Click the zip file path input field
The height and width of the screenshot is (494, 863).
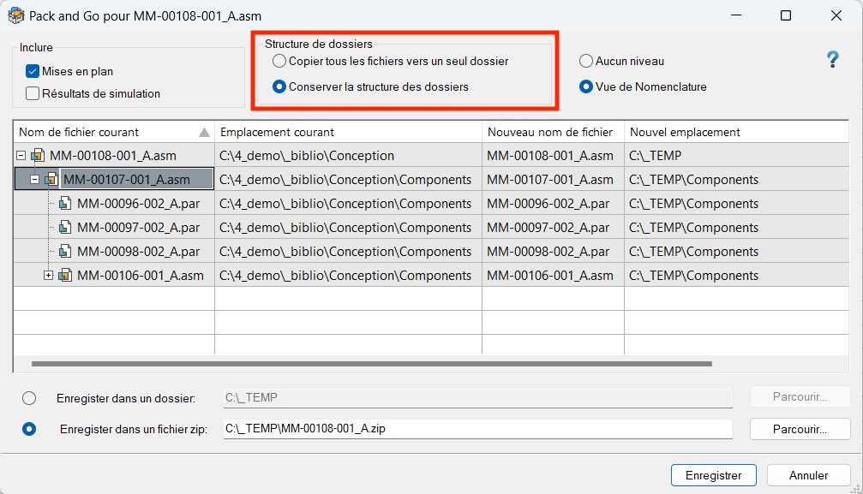477,429
